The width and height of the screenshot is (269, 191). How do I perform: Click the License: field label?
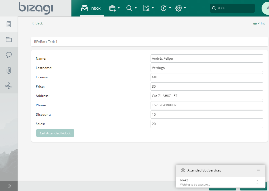click(42, 77)
